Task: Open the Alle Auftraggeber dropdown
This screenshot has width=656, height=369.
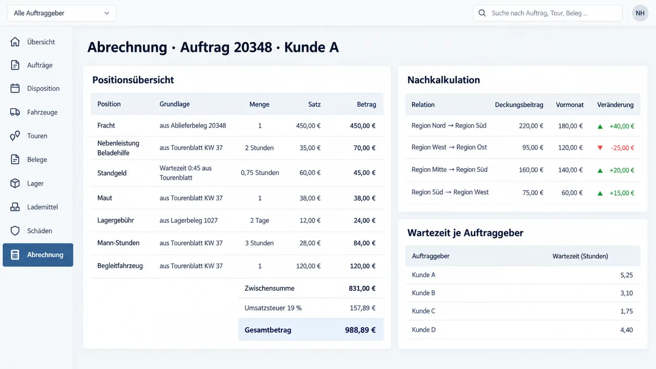Action: [62, 13]
